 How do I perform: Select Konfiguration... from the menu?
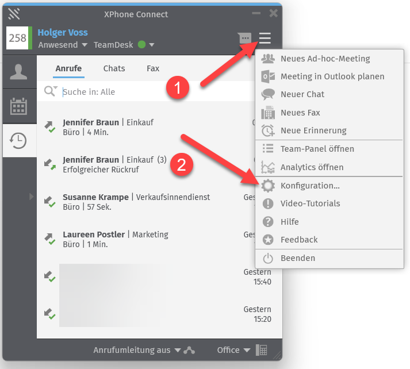[310, 186]
